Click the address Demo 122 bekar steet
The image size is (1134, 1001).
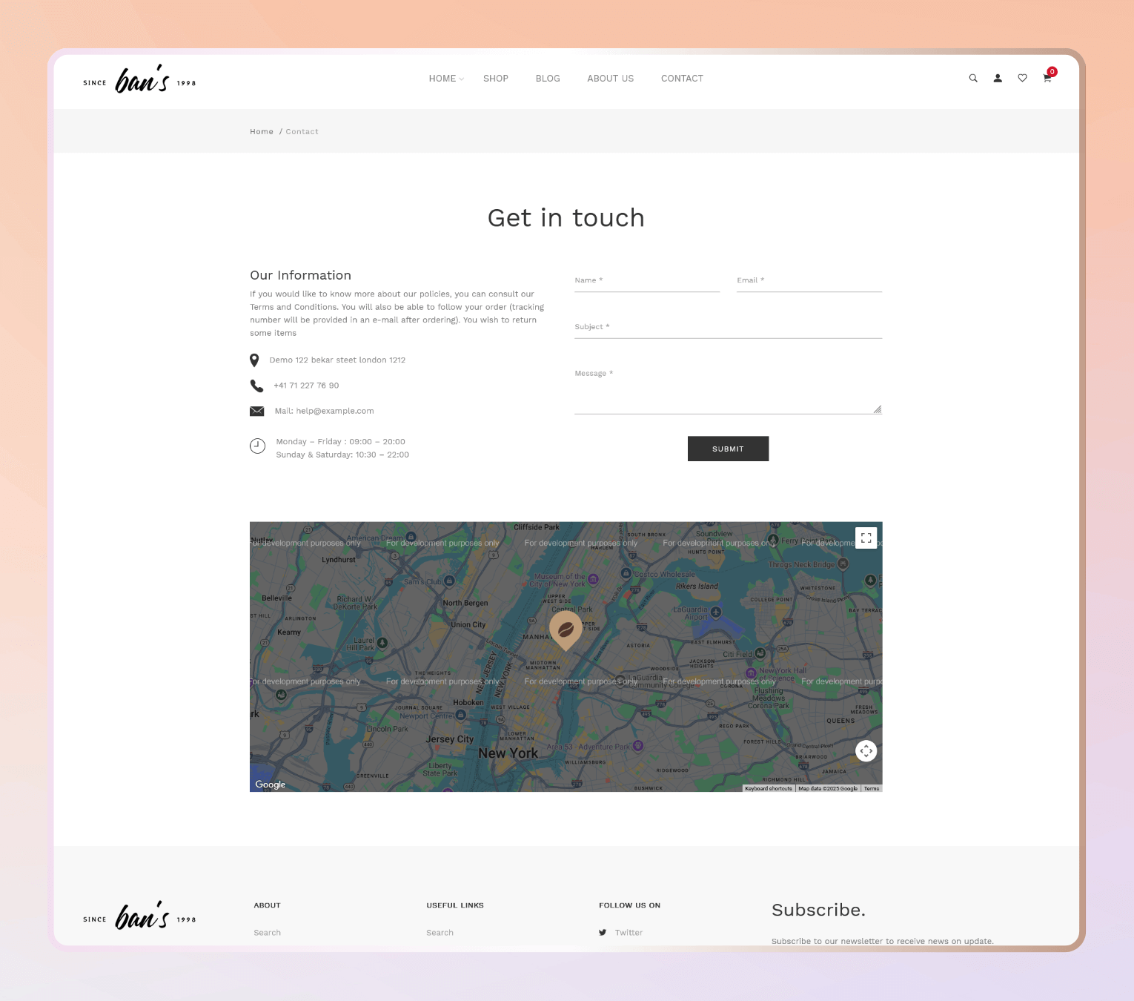click(x=337, y=360)
